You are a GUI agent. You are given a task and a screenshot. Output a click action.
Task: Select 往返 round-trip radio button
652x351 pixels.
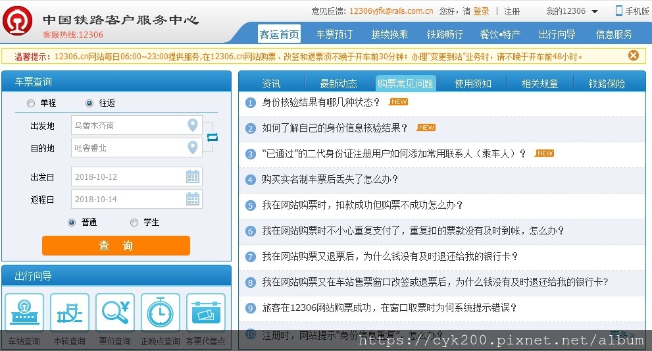[89, 103]
